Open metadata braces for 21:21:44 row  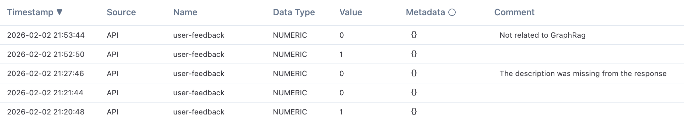tap(414, 92)
